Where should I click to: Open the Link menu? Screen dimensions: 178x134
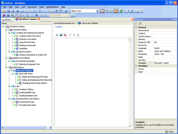[23, 7]
